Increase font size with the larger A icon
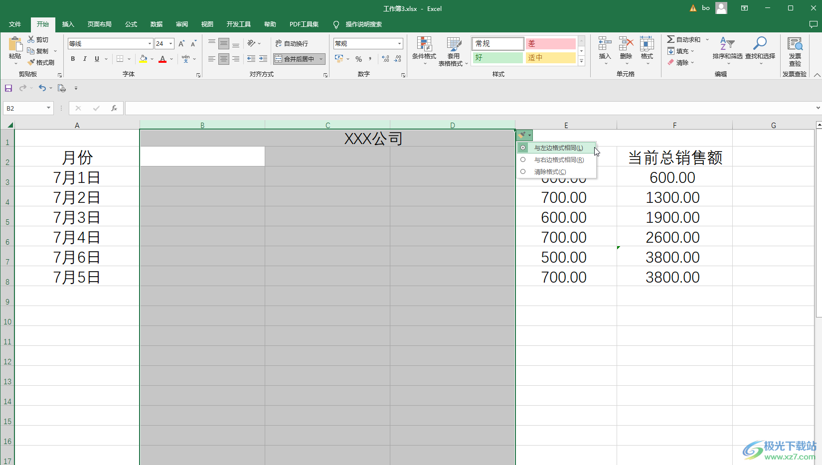The image size is (822, 465). (x=181, y=44)
